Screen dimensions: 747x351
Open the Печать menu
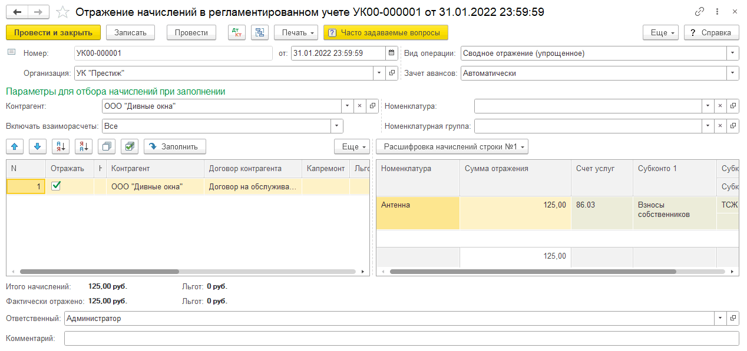(x=296, y=32)
